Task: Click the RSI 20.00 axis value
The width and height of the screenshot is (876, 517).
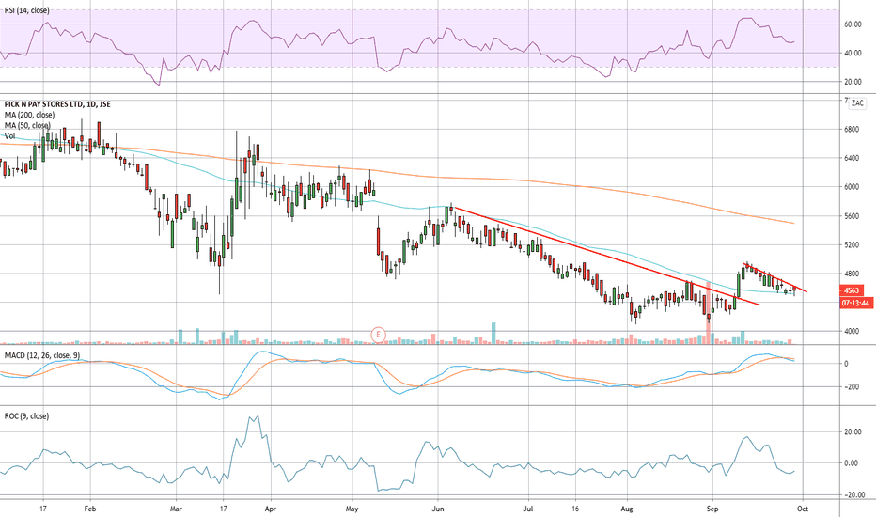Action: pyautogui.click(x=853, y=82)
